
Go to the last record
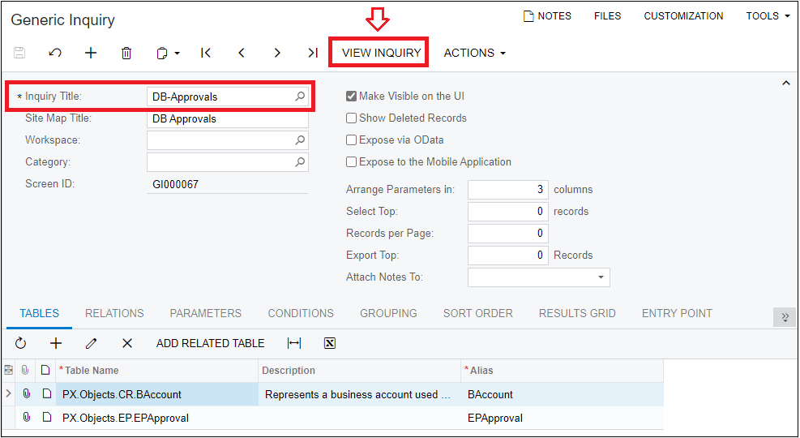(312, 53)
